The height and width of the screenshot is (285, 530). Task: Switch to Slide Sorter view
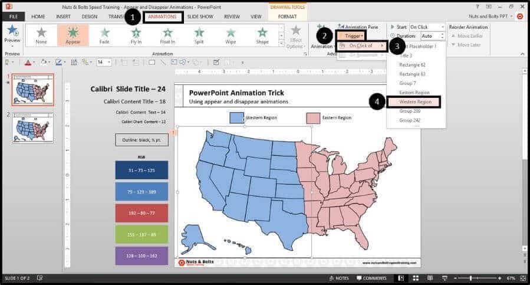[416, 278]
